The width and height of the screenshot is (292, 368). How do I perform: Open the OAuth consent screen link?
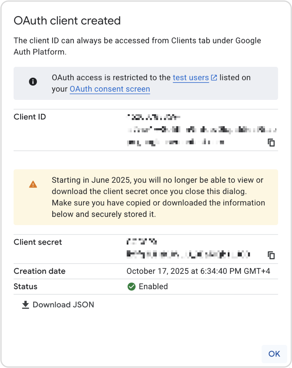click(x=110, y=89)
